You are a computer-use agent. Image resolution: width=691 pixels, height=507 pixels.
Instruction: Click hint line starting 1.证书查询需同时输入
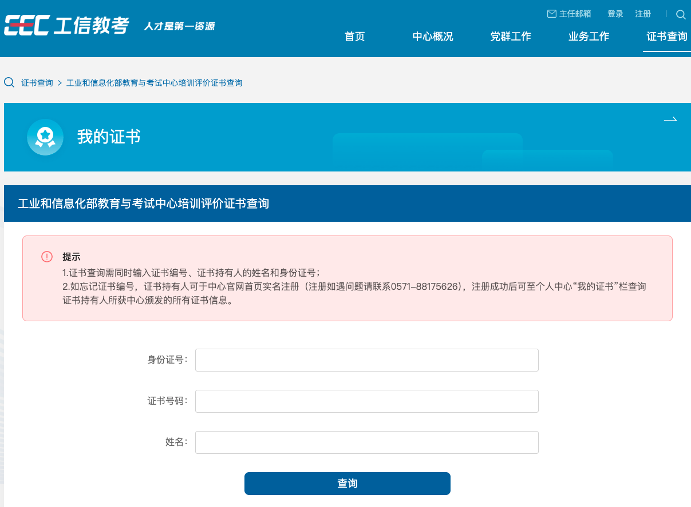pos(191,273)
